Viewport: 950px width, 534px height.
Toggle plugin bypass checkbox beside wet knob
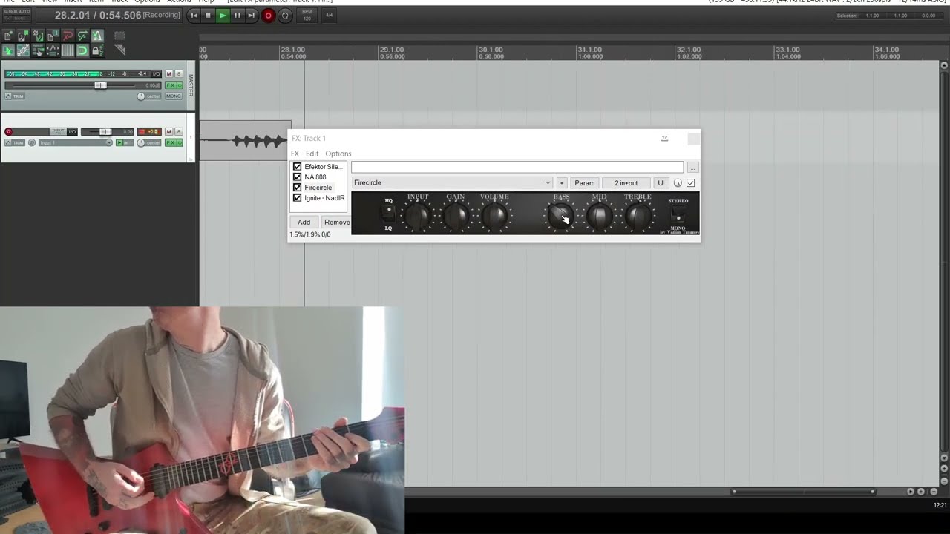691,182
